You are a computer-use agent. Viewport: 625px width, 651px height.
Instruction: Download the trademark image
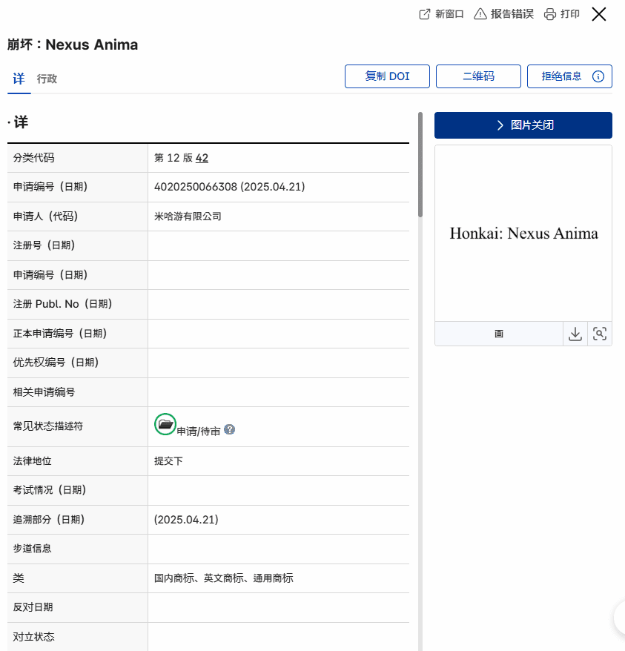click(575, 334)
